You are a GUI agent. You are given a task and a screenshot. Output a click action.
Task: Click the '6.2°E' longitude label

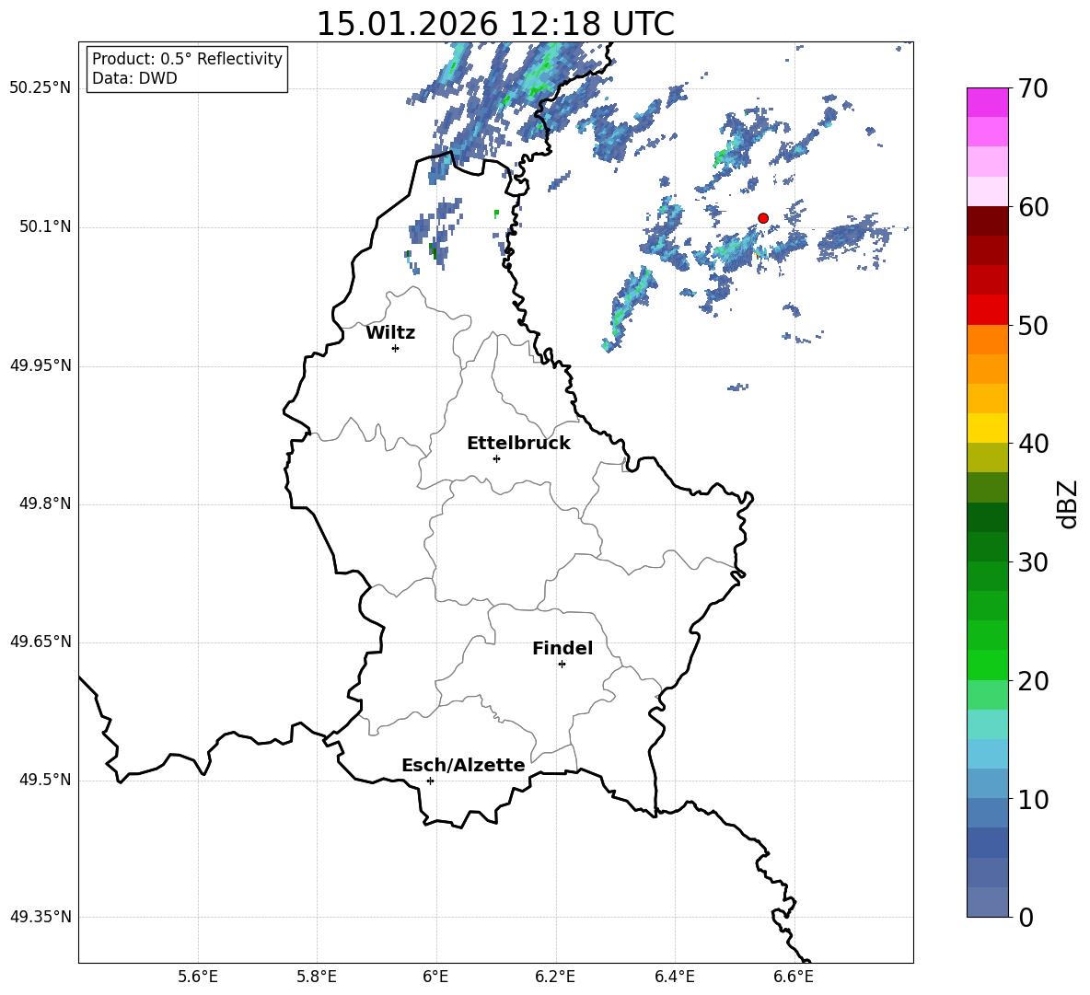pos(555,977)
